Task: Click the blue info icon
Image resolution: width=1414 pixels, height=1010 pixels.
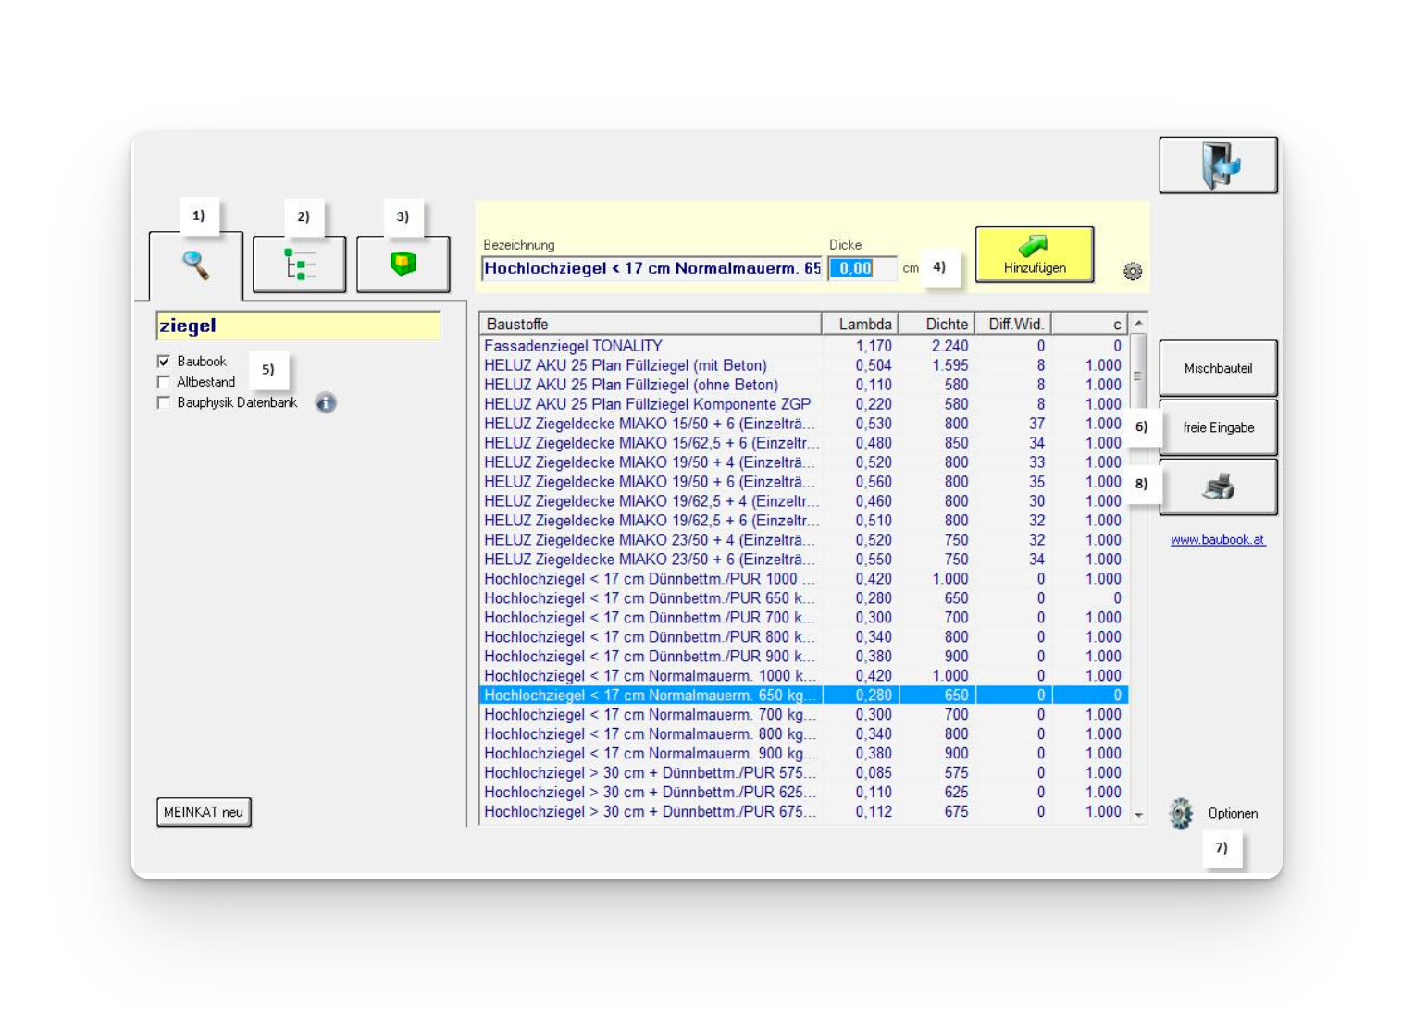Action: (x=326, y=402)
